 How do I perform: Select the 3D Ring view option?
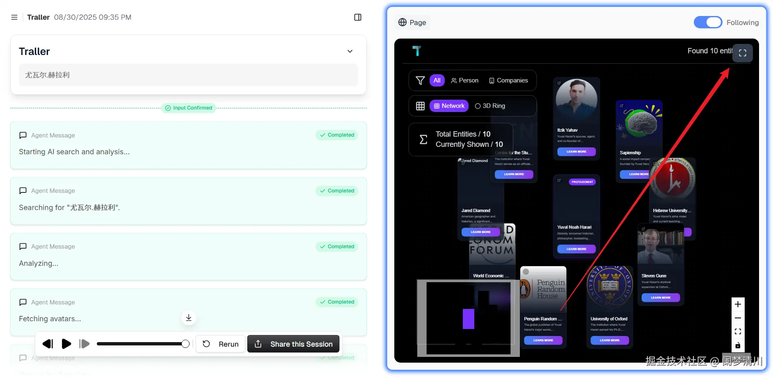[x=490, y=106]
